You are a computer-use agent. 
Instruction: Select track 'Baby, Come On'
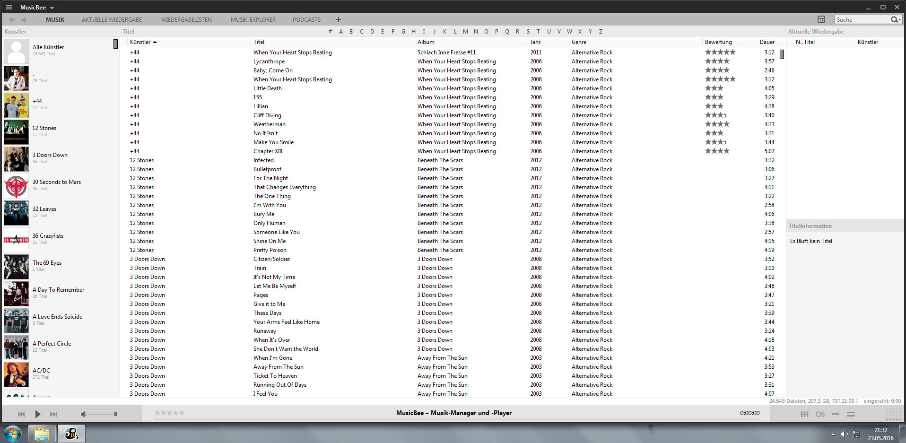[273, 70]
